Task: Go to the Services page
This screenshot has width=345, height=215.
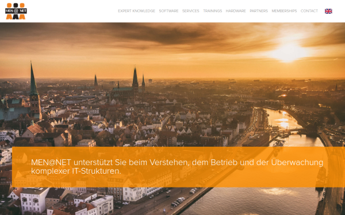Action: click(191, 11)
